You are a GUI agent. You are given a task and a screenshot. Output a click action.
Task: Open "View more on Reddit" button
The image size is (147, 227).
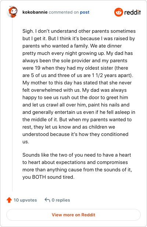(73, 215)
